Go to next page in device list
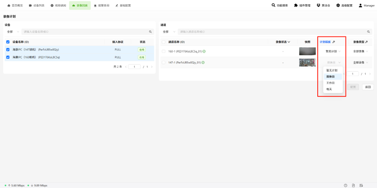The height and width of the screenshot is (188, 377). 152,67
